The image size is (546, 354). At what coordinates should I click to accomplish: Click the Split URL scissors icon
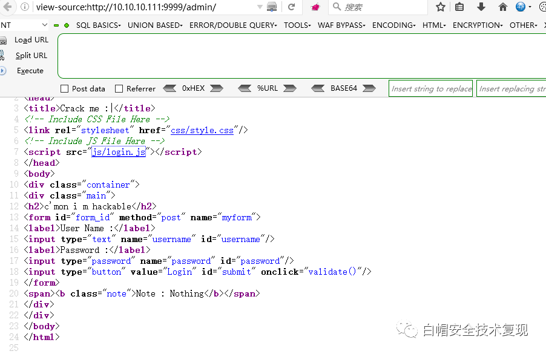click(2, 55)
